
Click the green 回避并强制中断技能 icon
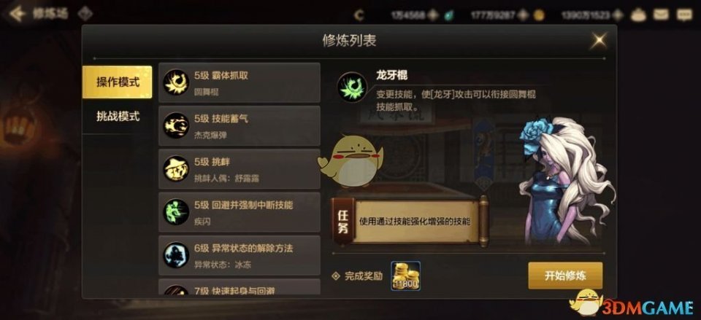pyautogui.click(x=176, y=212)
